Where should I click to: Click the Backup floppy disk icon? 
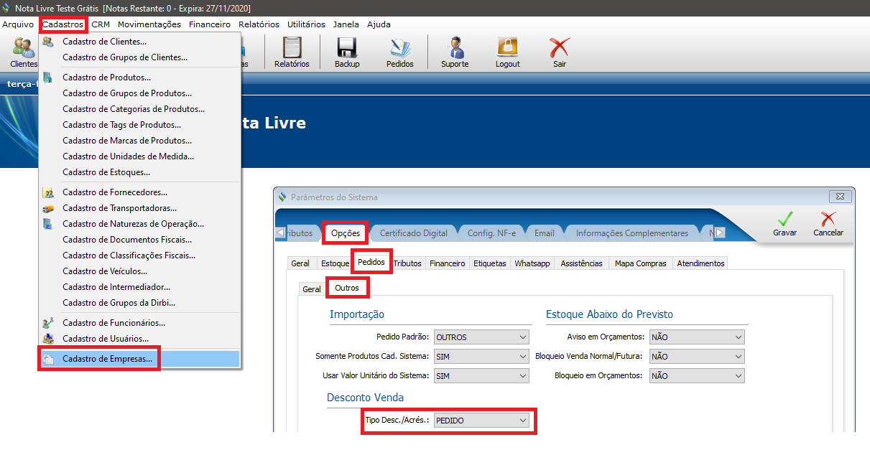tap(347, 52)
